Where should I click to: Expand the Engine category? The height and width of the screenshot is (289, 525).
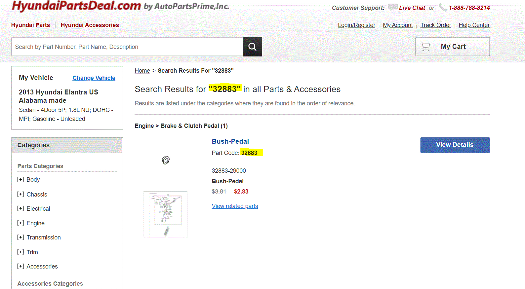click(20, 223)
